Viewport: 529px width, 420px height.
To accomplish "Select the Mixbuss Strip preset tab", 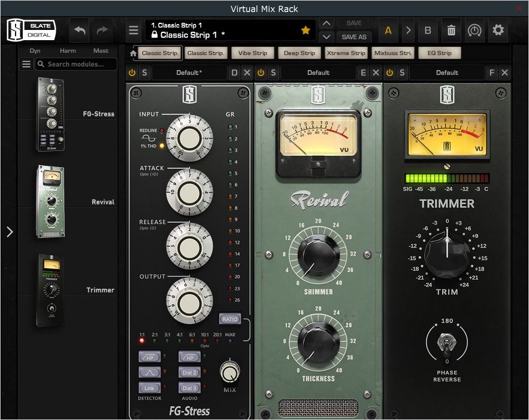I will (x=392, y=53).
